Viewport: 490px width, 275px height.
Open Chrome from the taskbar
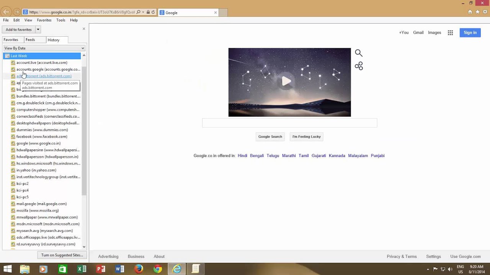point(157,269)
